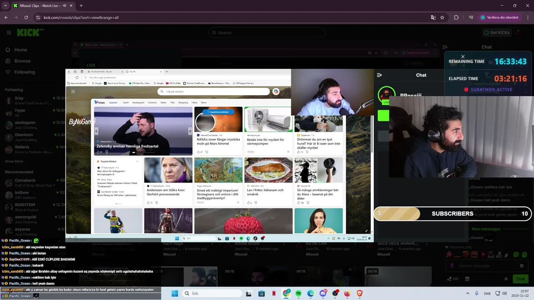The height and width of the screenshot is (300, 534).
Task: Click the green Chat send button
Action: (521, 279)
